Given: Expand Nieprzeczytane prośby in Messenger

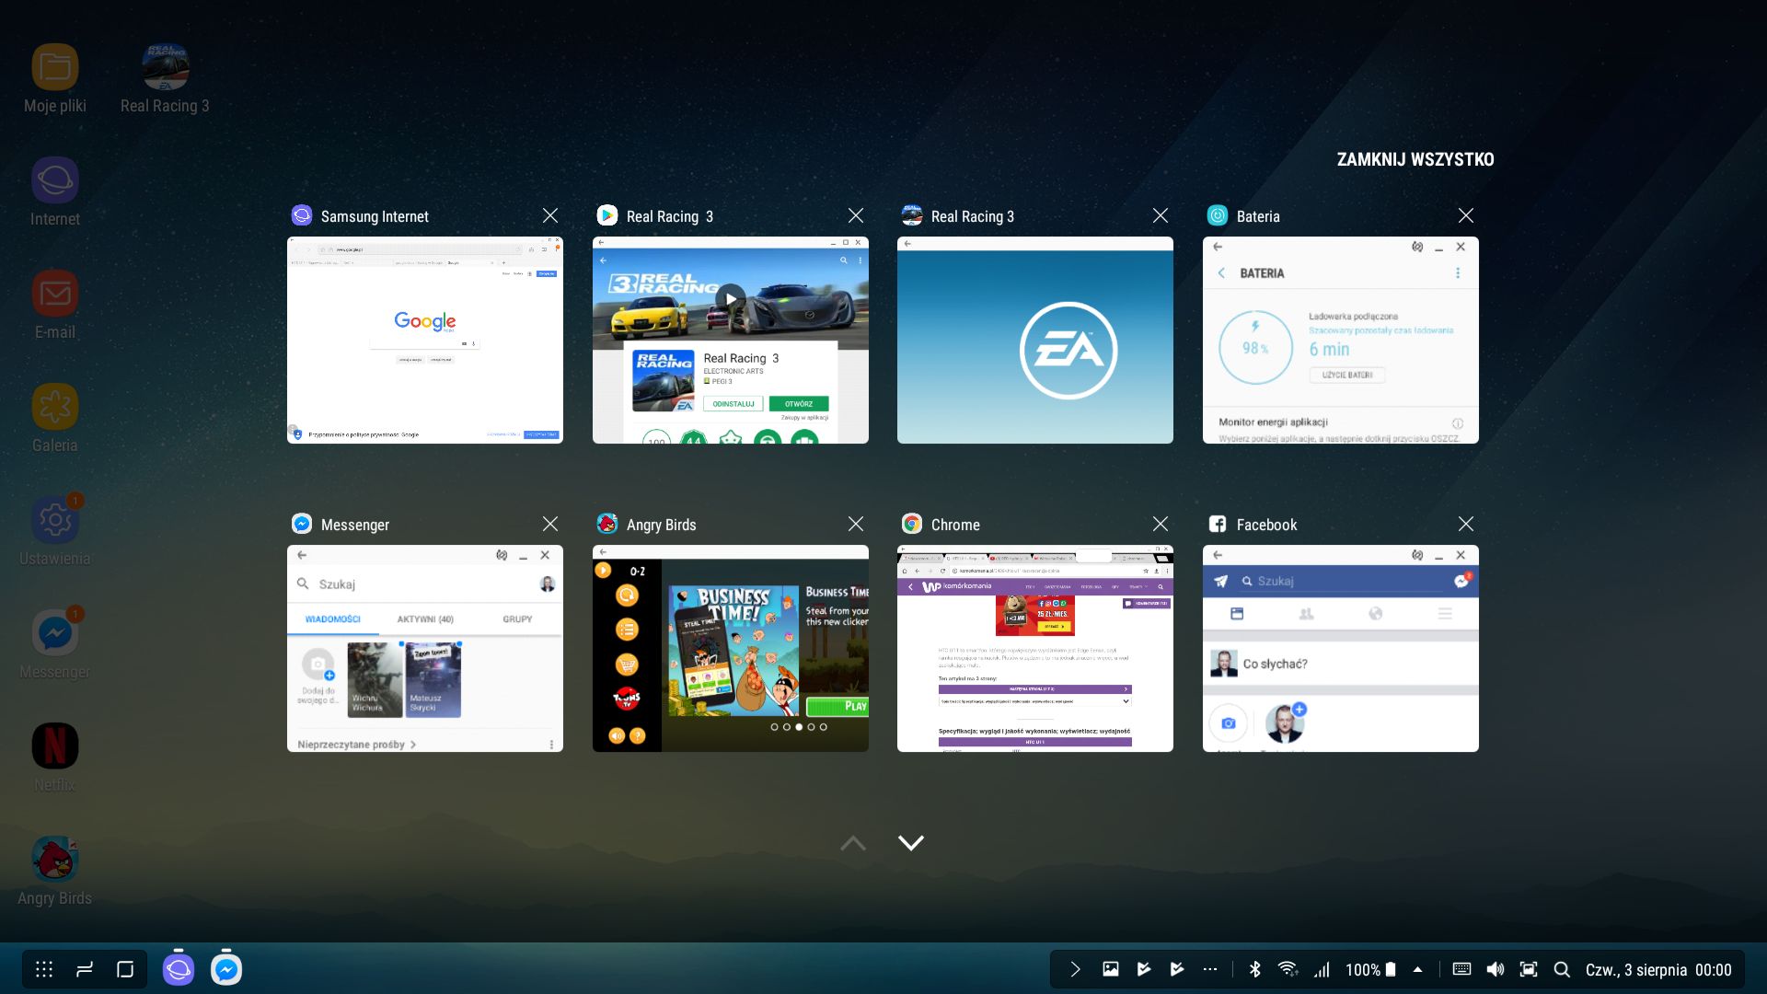Looking at the screenshot, I should click(x=357, y=745).
